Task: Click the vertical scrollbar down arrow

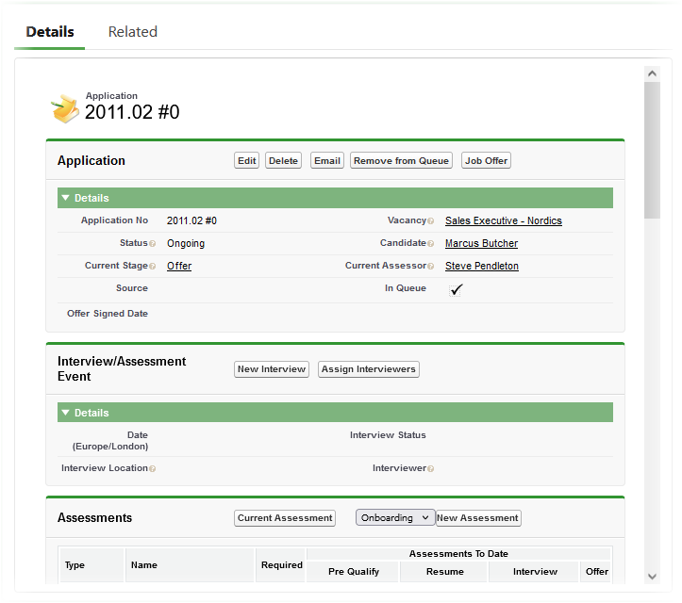Action: click(652, 577)
